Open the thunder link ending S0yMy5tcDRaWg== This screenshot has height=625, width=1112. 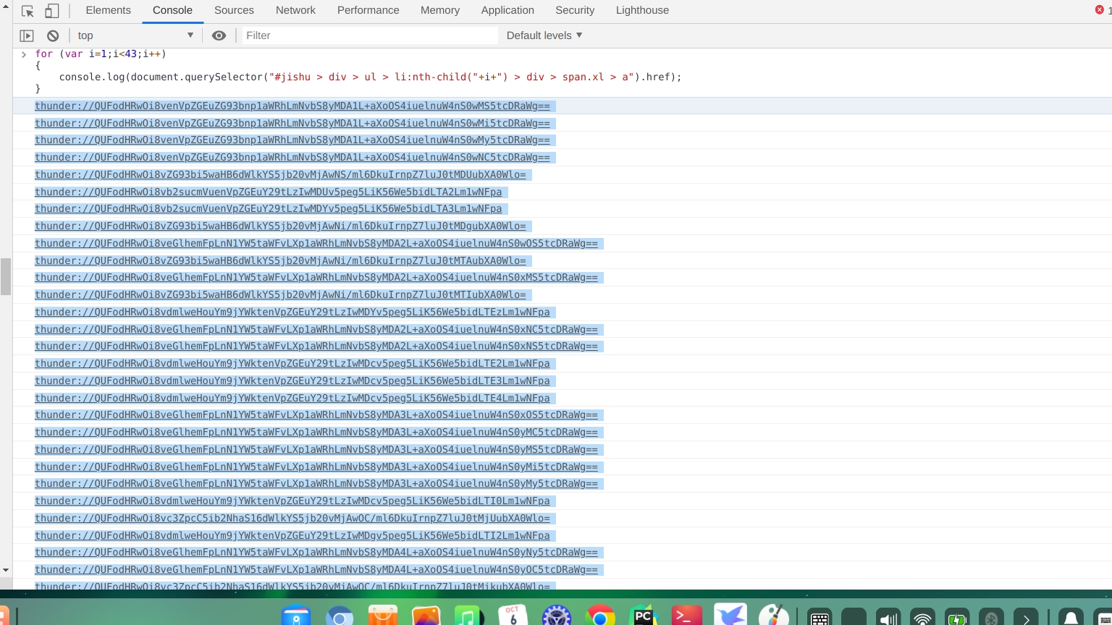[x=316, y=484]
